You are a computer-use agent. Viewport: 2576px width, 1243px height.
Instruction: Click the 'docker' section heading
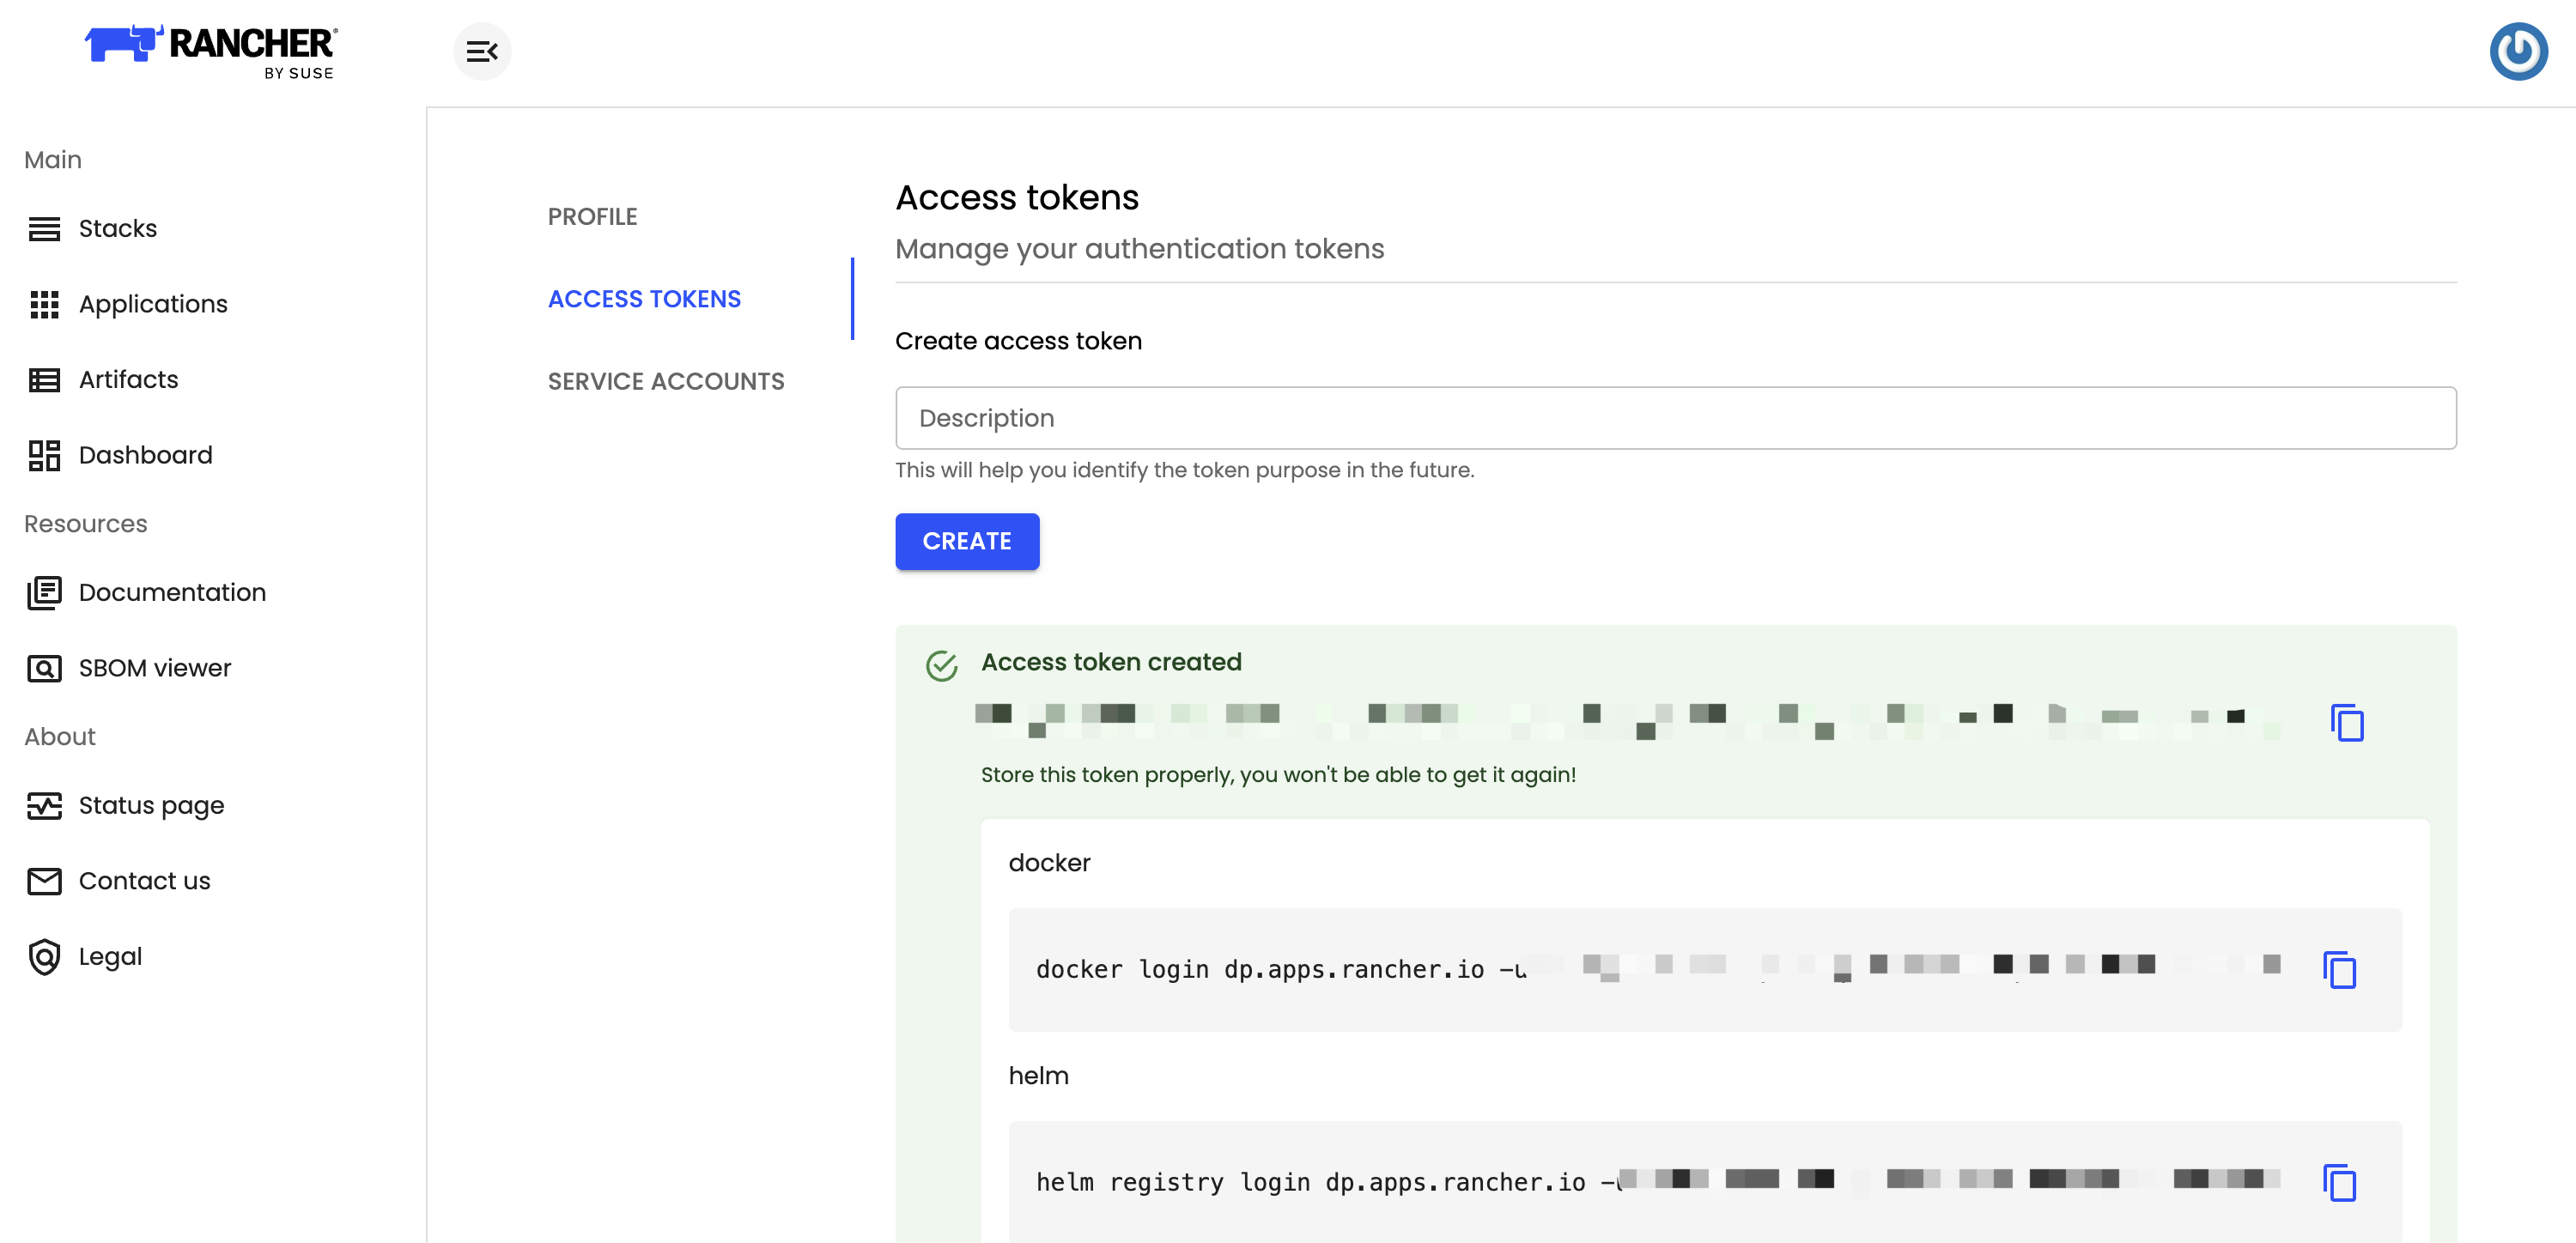click(x=1049, y=863)
